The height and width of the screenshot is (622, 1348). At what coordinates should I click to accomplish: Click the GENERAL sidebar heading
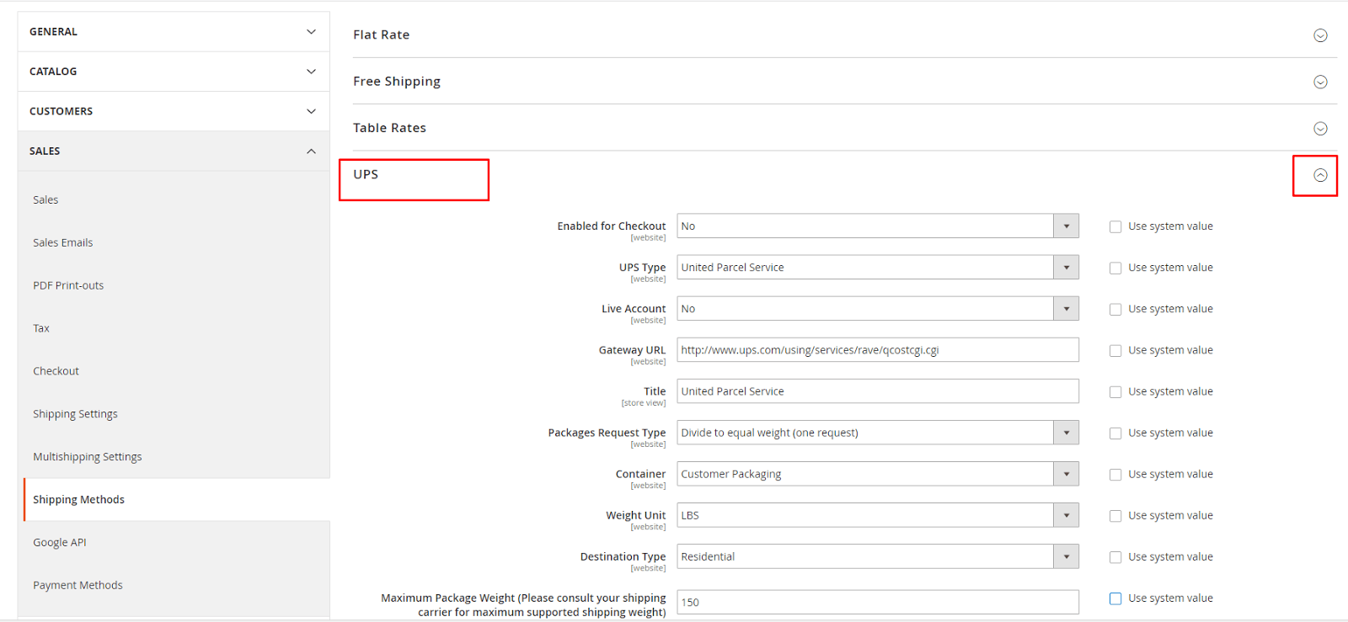pos(53,32)
